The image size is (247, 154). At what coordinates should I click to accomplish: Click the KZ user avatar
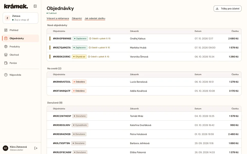[x=5, y=148]
